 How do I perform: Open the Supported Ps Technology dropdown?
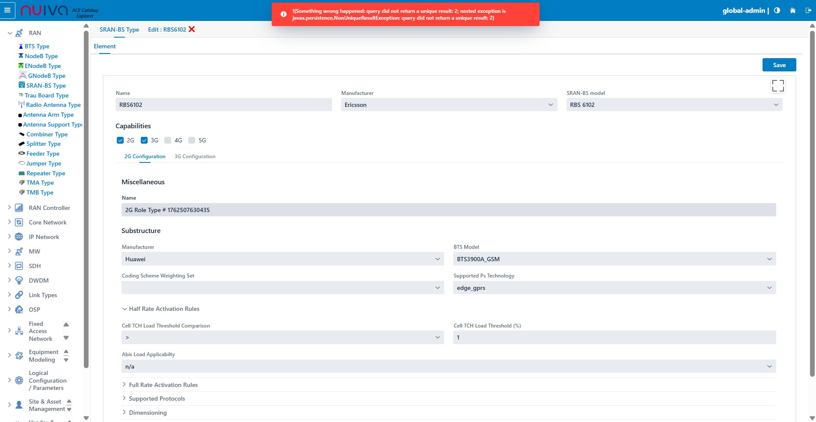pyautogui.click(x=614, y=288)
